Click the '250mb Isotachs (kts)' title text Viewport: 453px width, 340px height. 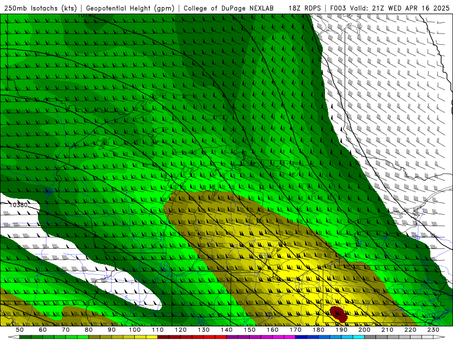pos(40,8)
